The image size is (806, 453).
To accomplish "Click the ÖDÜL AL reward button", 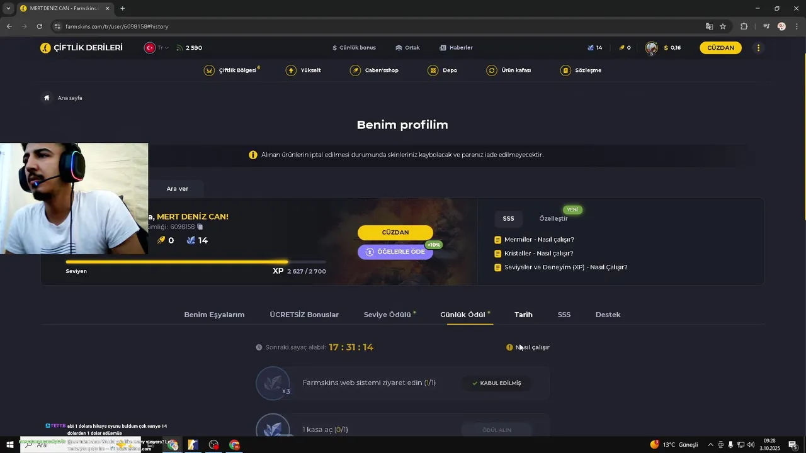I will [496, 430].
